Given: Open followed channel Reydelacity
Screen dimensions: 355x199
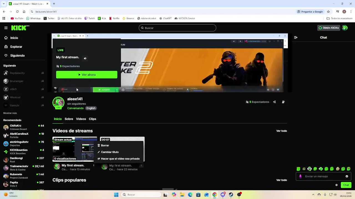Looking at the screenshot, I should [x=24, y=73].
